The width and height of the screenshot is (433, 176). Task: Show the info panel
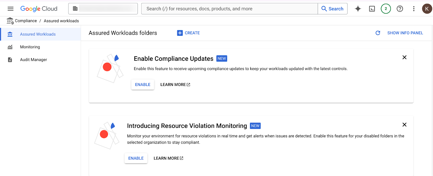click(405, 33)
